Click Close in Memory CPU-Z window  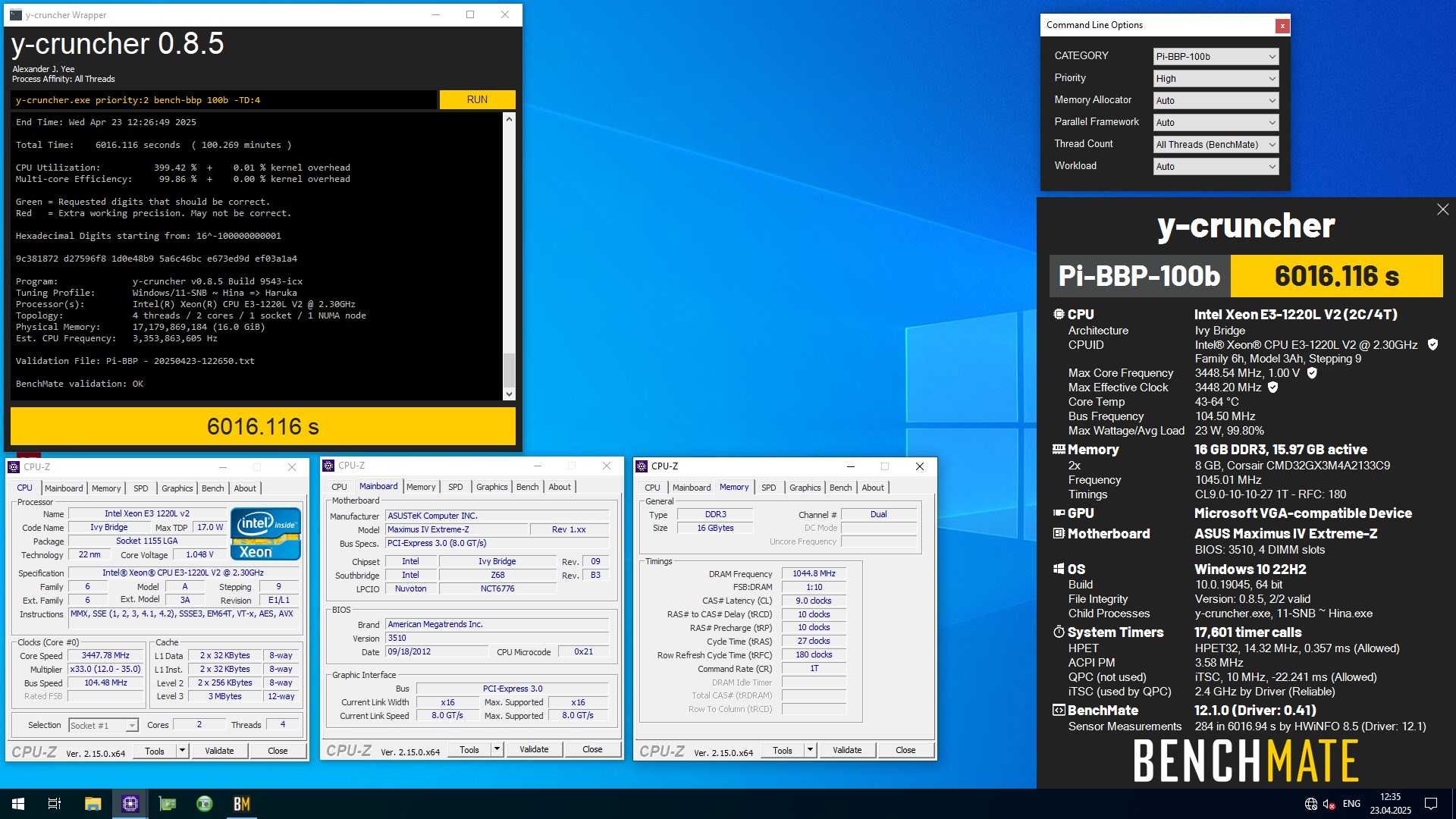click(x=905, y=750)
